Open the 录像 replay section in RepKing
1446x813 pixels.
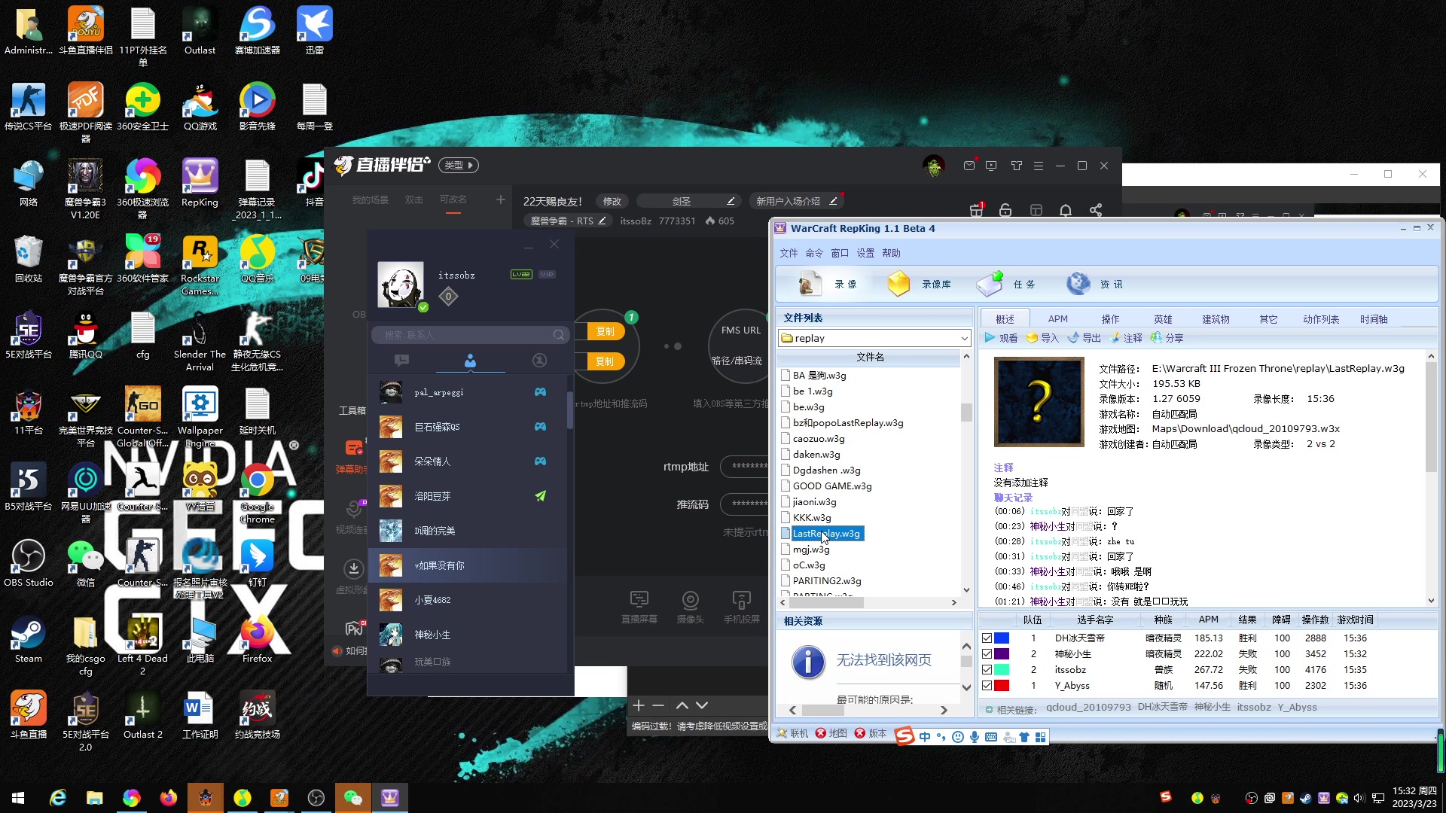tap(828, 285)
